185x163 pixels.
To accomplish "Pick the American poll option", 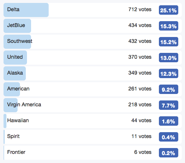I will (93, 89).
